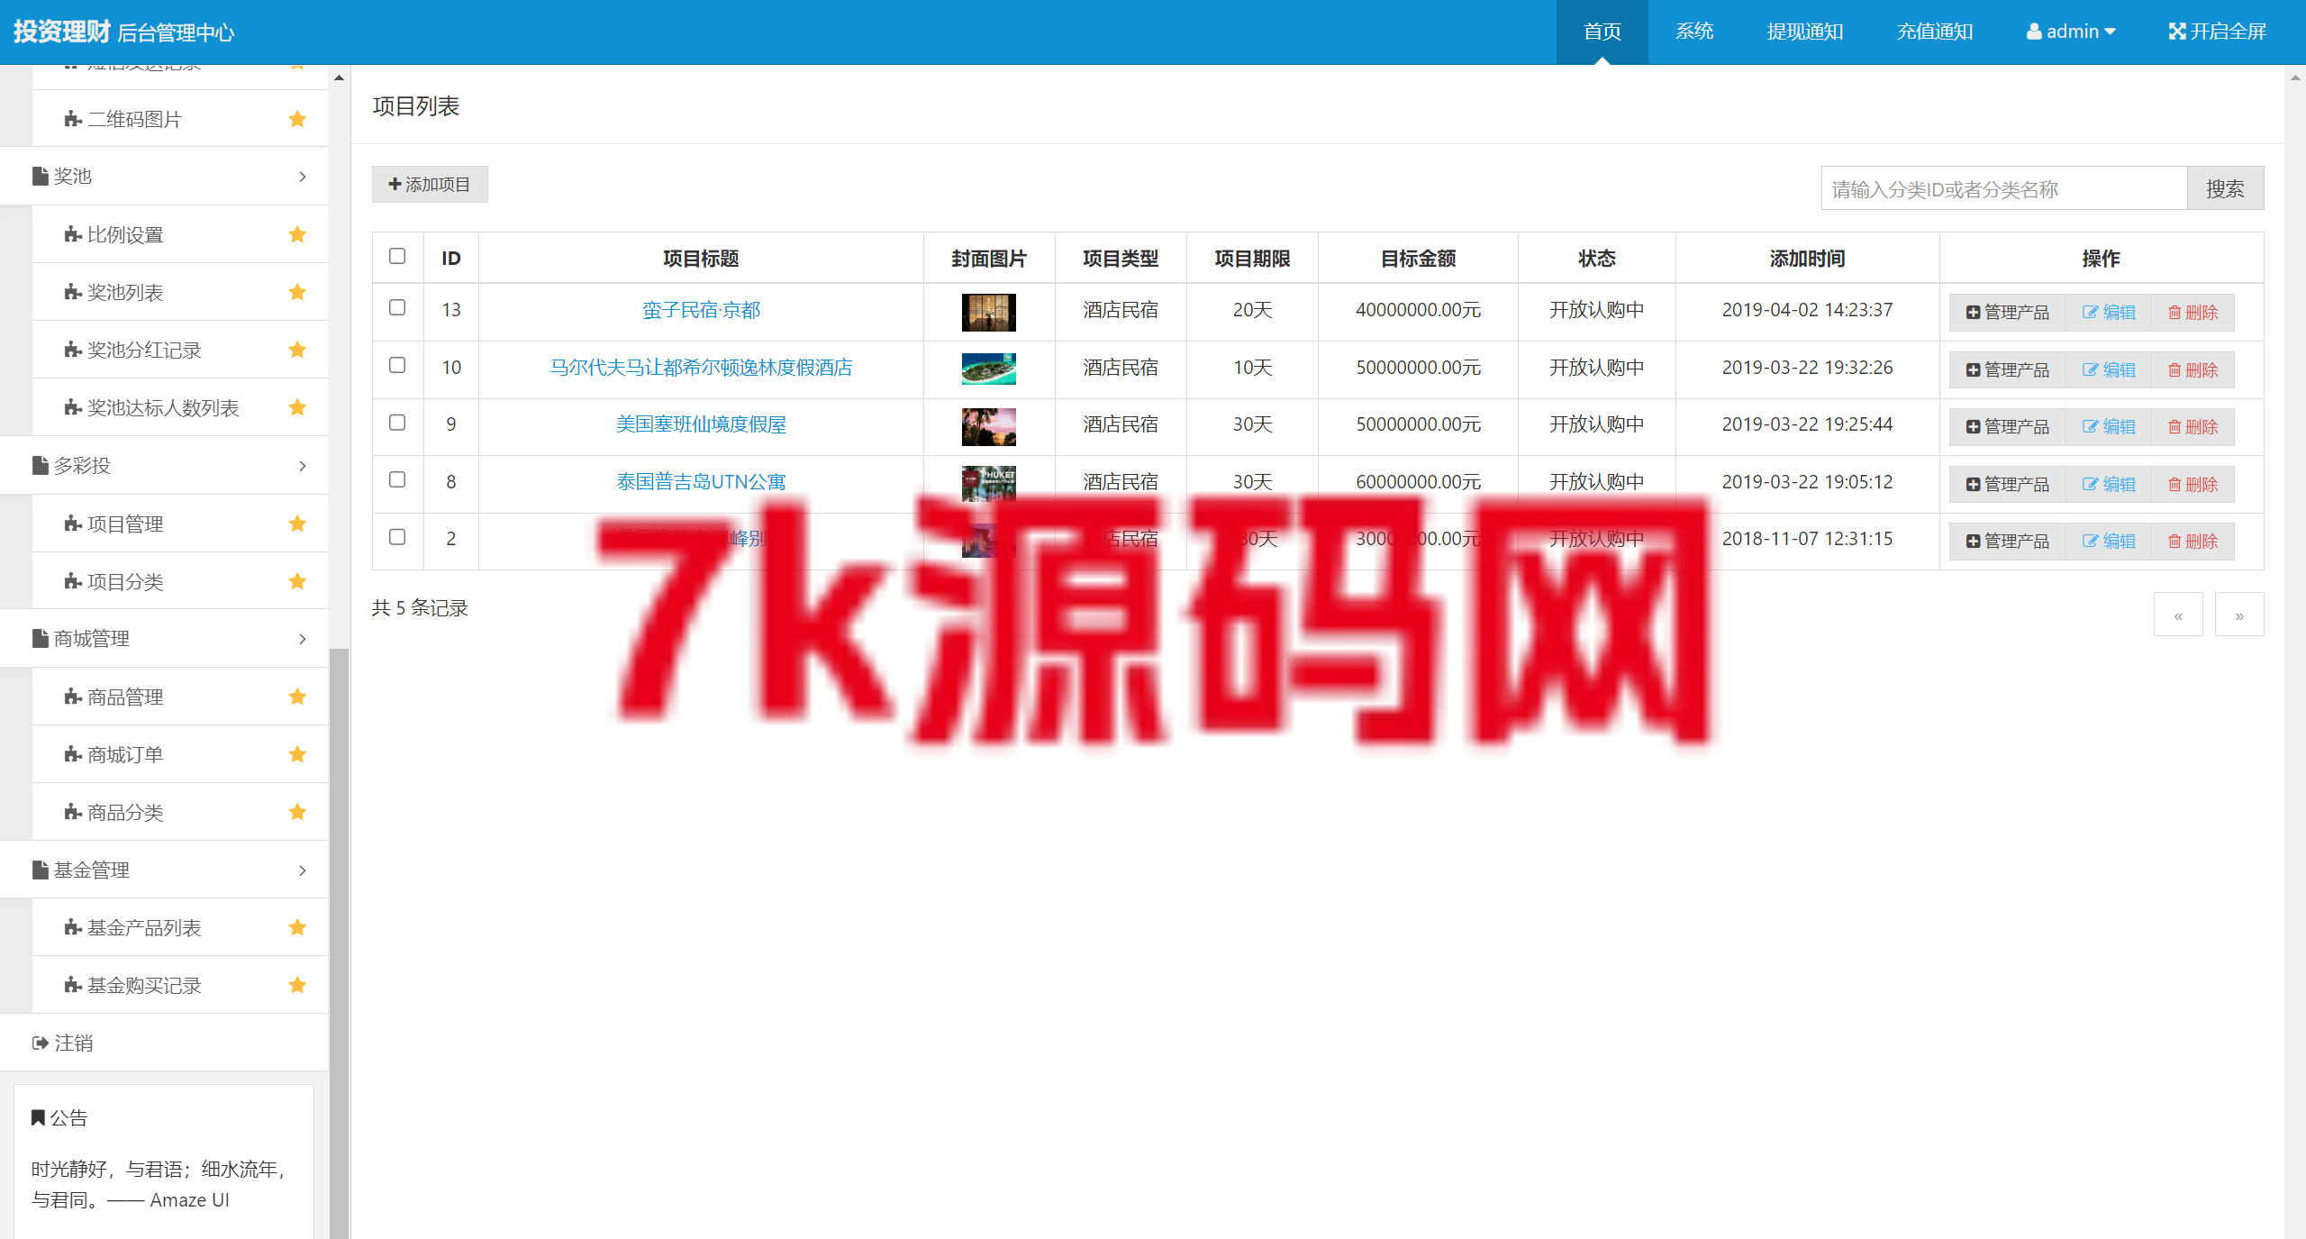Toggle the 基金管理 sidebar section
The height and width of the screenshot is (1239, 2306).
tap(164, 870)
